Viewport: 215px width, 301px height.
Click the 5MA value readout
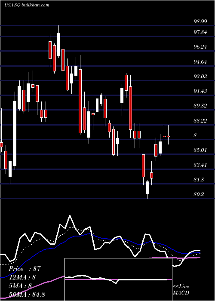(x=20, y=286)
